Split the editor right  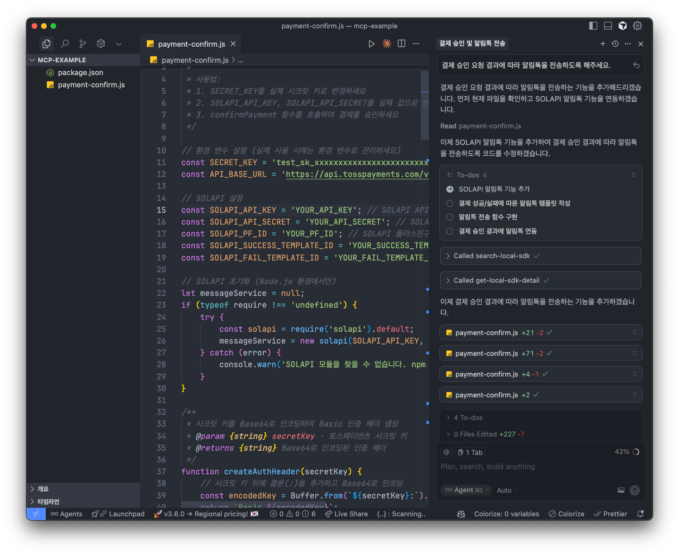tap(402, 44)
